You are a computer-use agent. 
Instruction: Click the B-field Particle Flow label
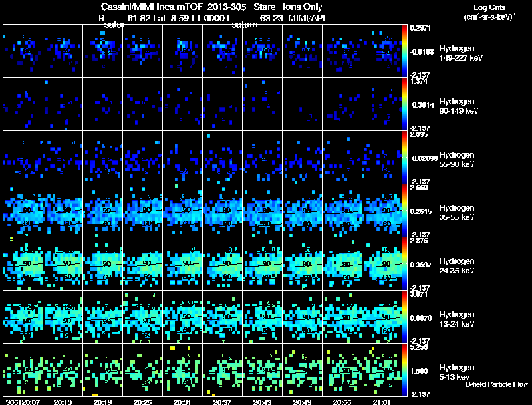pos(496,384)
